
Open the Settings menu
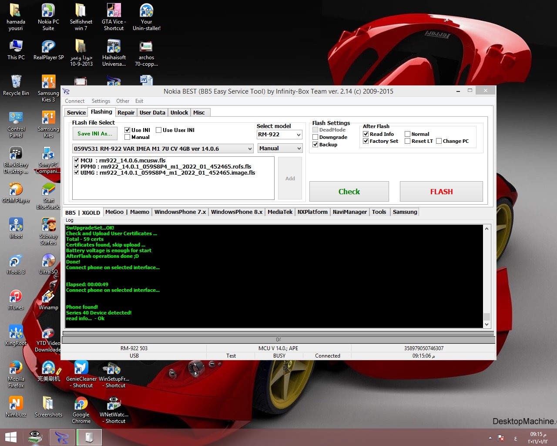101,101
